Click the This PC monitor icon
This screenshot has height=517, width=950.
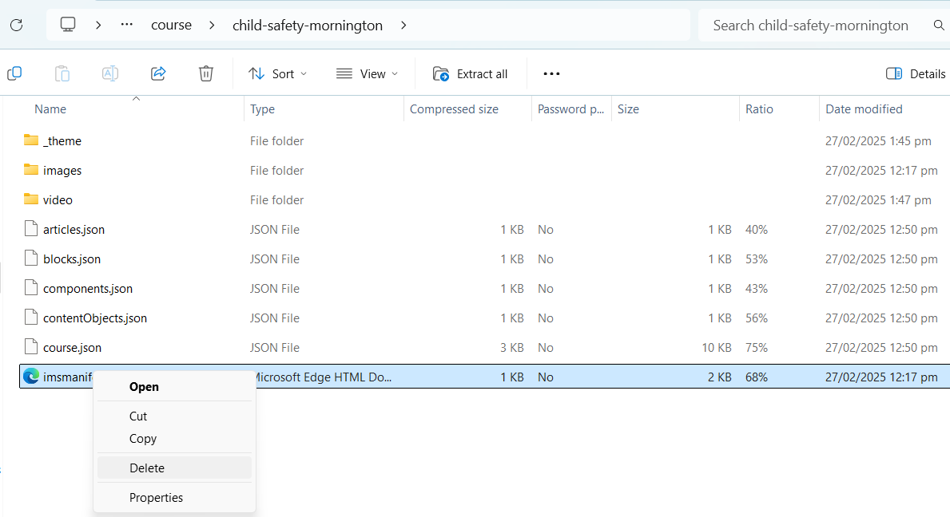[68, 25]
